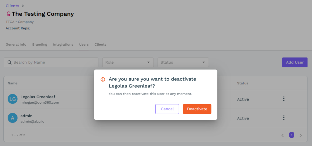Viewport: 312px width, 146px height.
Task: Open three-dot menu for Legolas Greenleaf
Action: pos(284,99)
